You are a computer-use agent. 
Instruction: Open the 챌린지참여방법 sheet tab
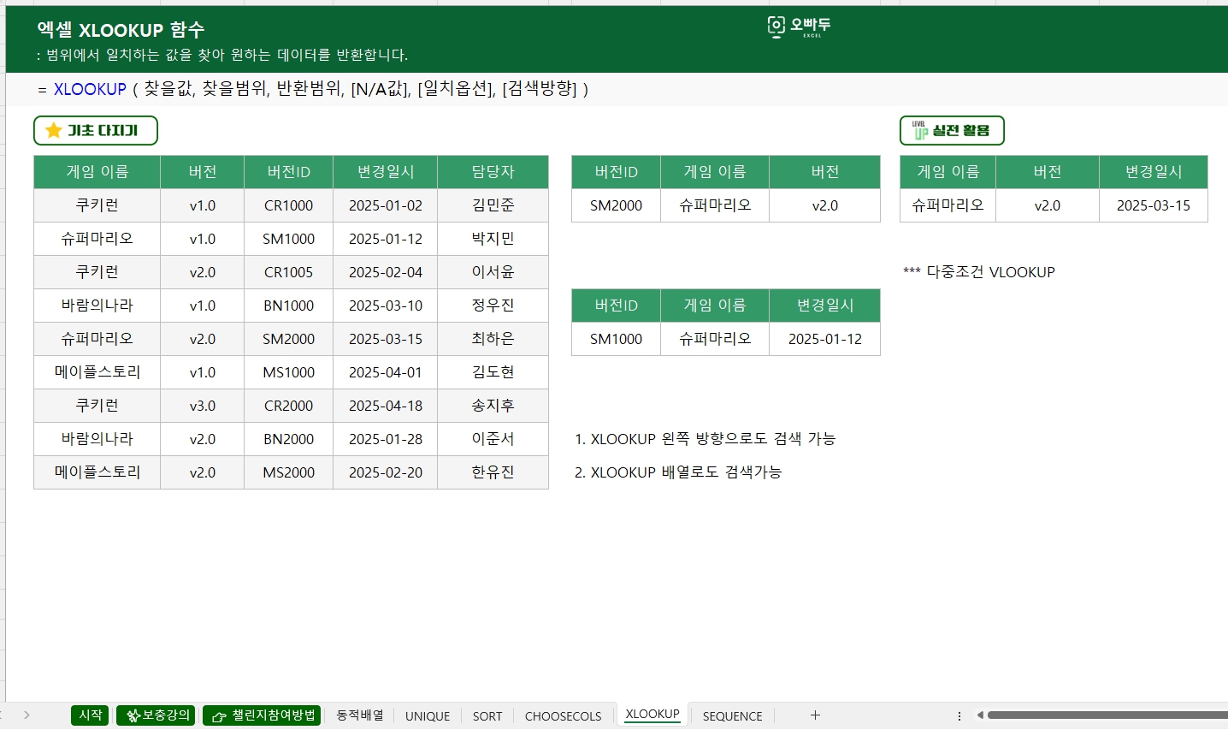(x=263, y=715)
